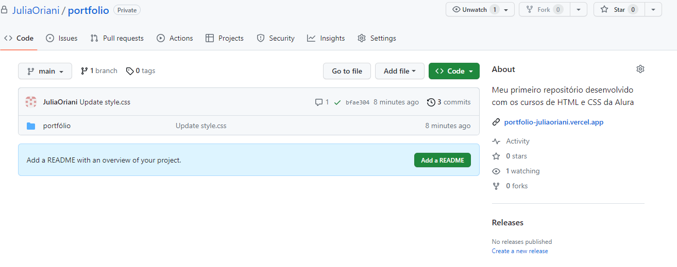This screenshot has height=267, width=677.
Task: View the 3 commits history link
Action: pyautogui.click(x=449, y=102)
